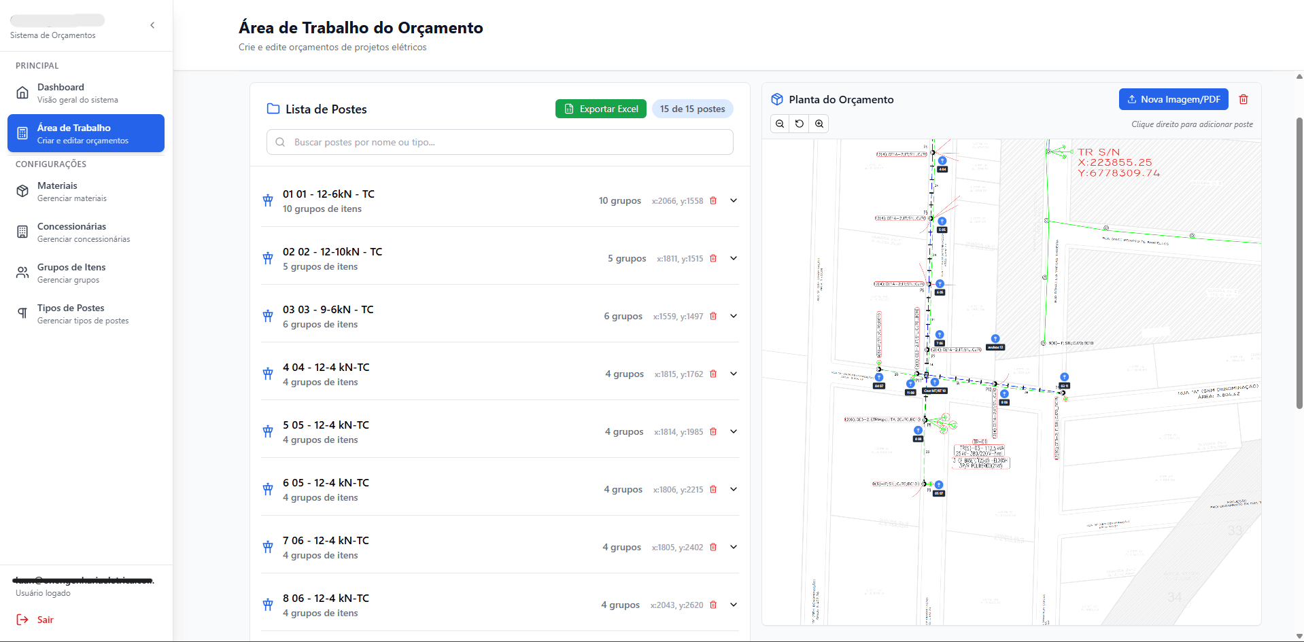Reset rotation of the plan image
The width and height of the screenshot is (1304, 642).
point(799,124)
